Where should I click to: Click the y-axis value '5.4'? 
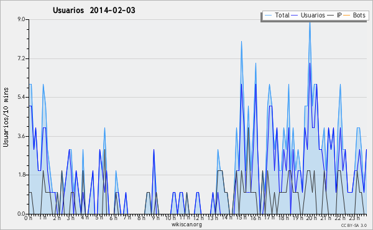21,97
